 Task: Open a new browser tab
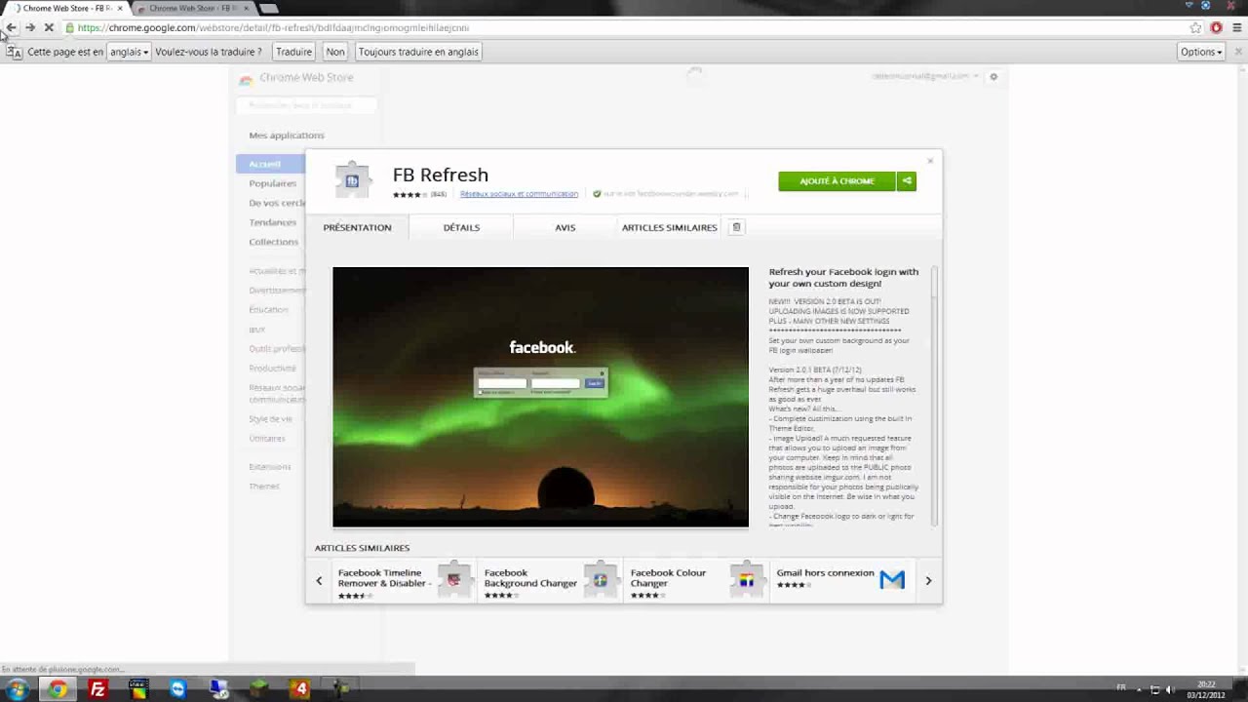click(x=268, y=8)
